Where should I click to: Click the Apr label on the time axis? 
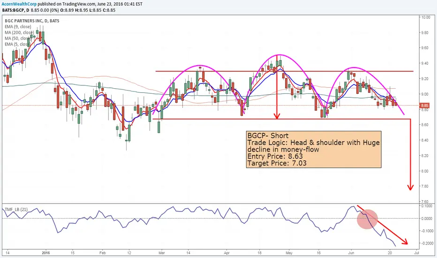coord(226,253)
